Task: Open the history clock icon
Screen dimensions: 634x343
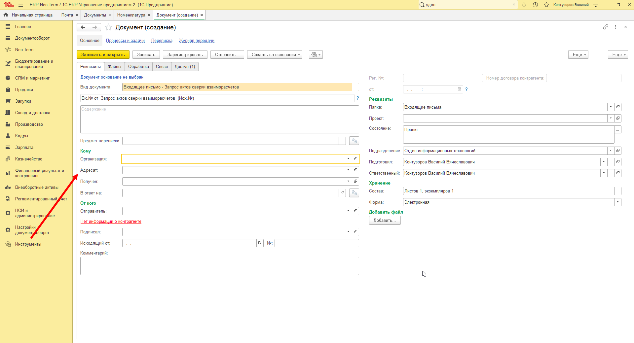Action: 535,5
